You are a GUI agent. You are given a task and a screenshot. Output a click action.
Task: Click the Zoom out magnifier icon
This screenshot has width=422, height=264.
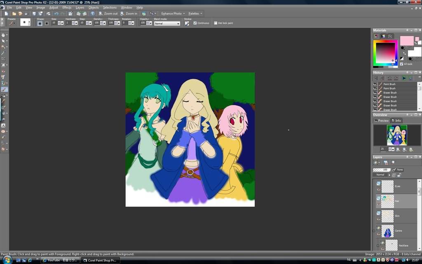coord(101,14)
